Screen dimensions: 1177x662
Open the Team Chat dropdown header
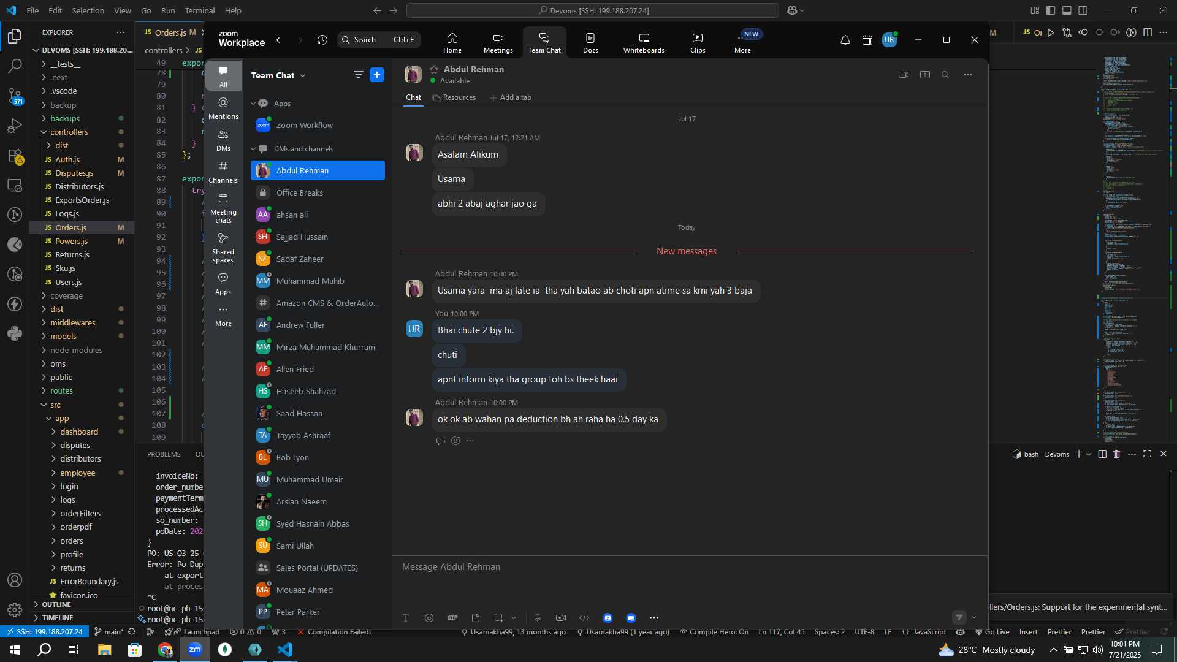tap(278, 75)
